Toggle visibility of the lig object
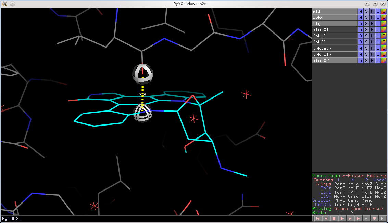The height and width of the screenshot is (223, 388). (x=334, y=24)
